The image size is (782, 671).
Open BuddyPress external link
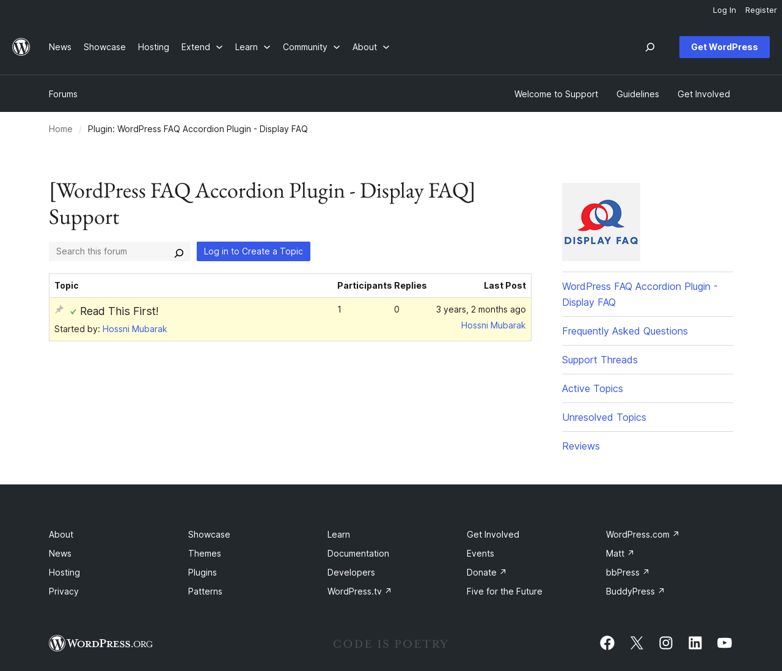635,591
